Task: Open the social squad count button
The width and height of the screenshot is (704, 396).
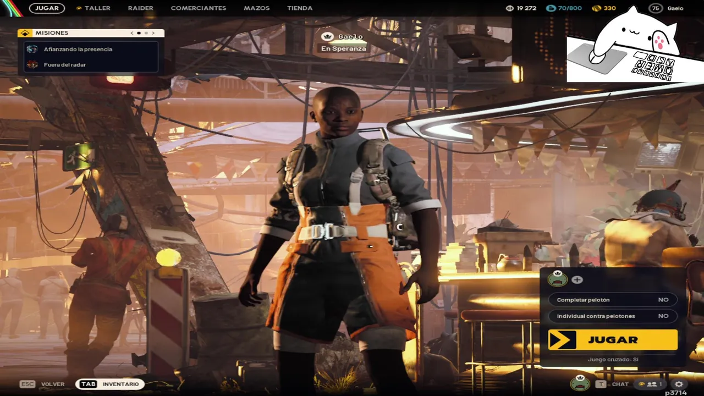Action: [650, 384]
